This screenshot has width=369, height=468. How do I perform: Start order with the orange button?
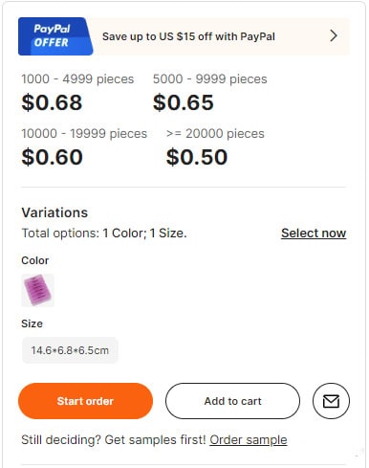click(85, 401)
